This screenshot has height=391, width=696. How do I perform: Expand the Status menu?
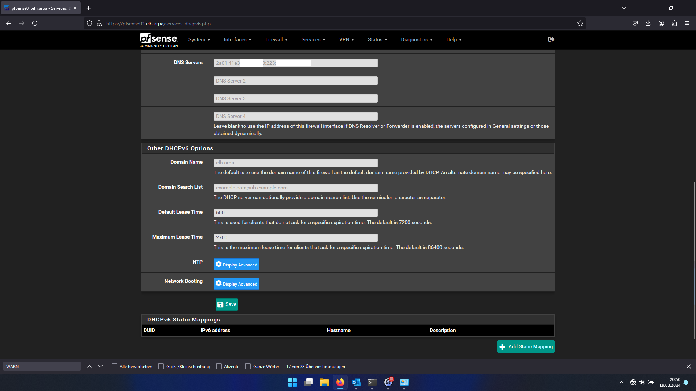[377, 39]
